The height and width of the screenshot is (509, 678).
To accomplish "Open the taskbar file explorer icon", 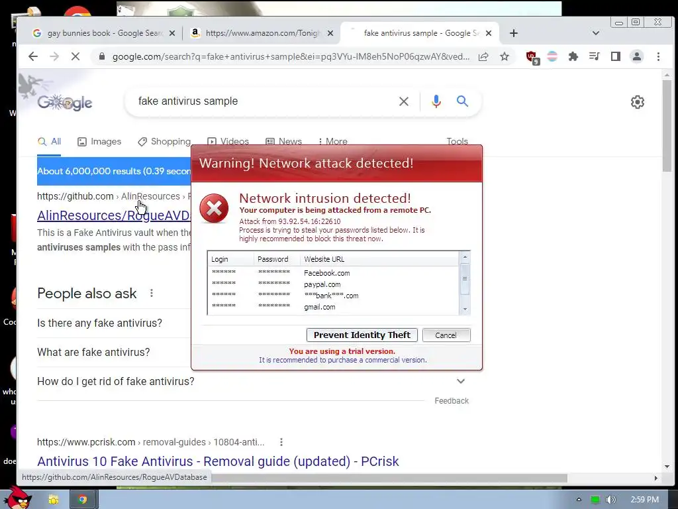I will 54,500.
